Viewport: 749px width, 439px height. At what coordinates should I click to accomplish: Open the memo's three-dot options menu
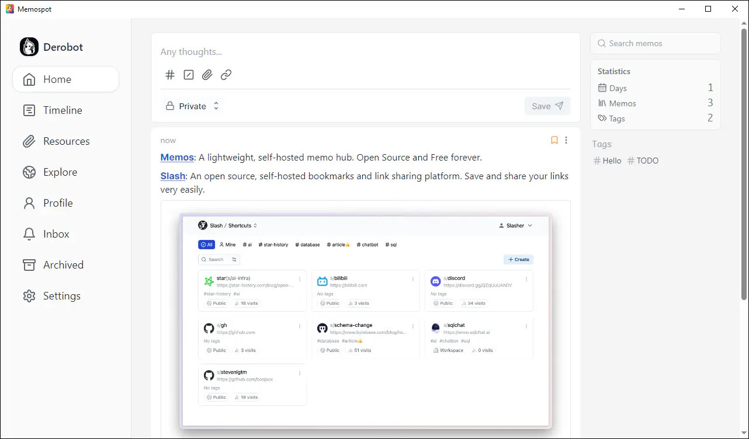566,140
